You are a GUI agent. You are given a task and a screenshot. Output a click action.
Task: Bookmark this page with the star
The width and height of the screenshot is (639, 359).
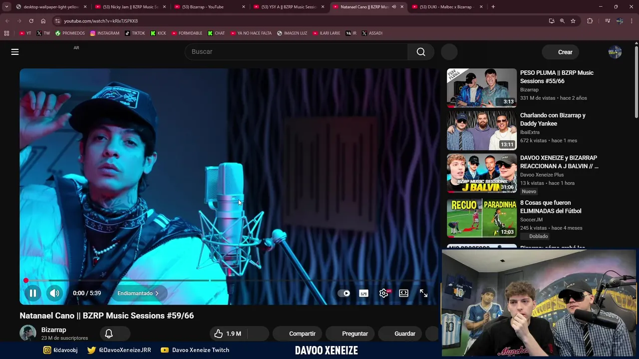(x=573, y=21)
